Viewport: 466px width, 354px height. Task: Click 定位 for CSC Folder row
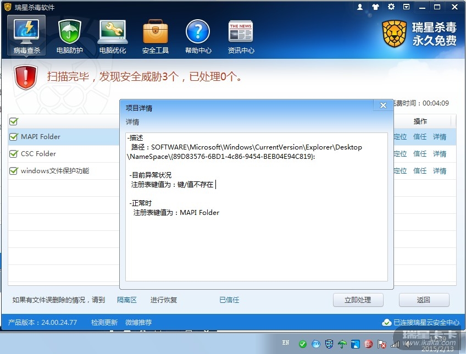(x=400, y=154)
